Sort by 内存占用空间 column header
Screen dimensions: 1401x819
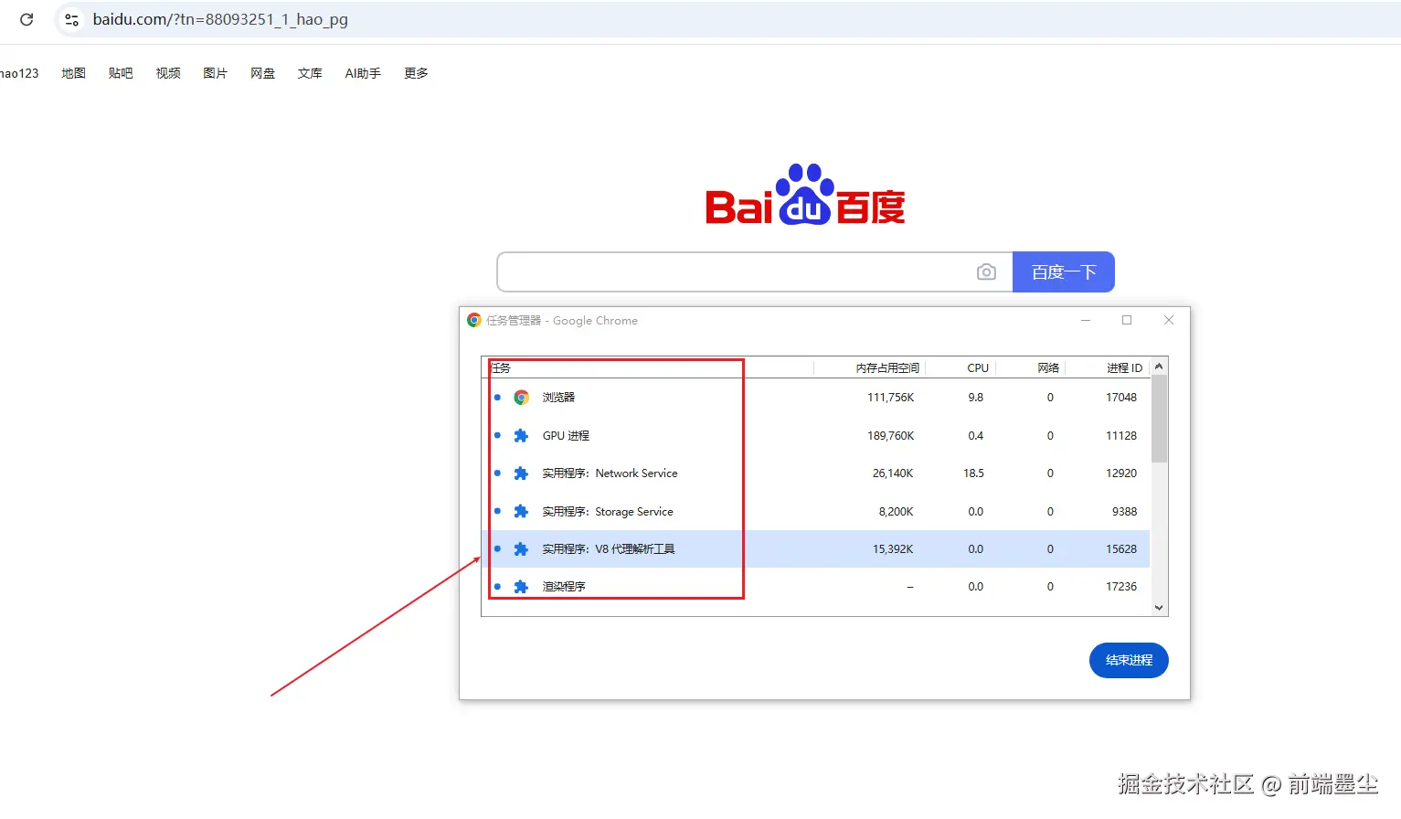[x=869, y=367]
